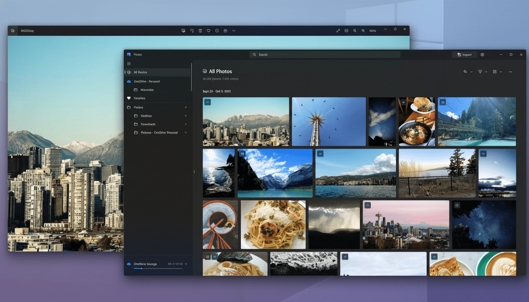Select the Filter icon above the photo grid
Image resolution: width=529 pixels, height=302 pixels.
(481, 72)
